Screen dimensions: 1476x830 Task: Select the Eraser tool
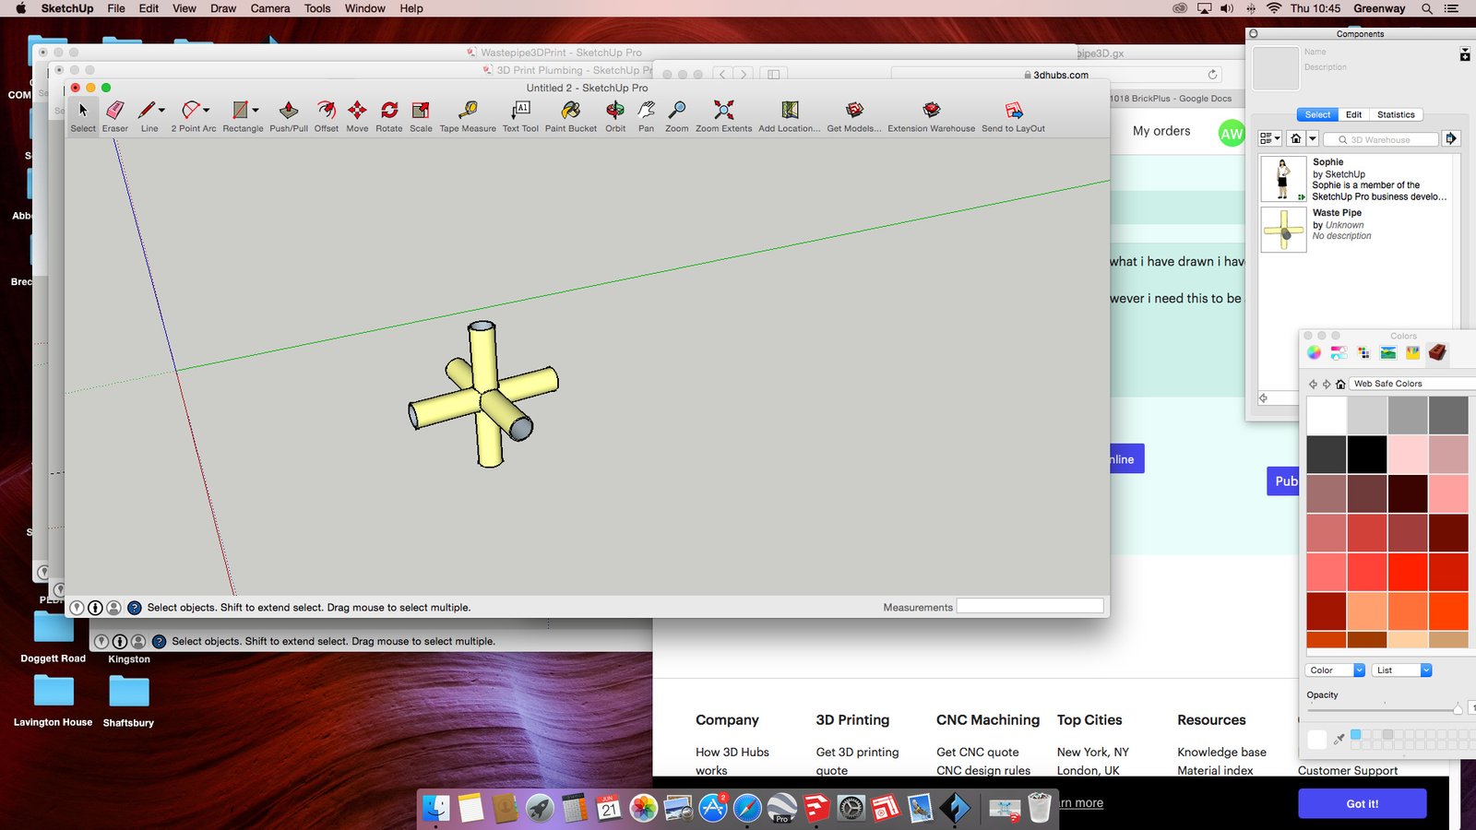pos(115,112)
